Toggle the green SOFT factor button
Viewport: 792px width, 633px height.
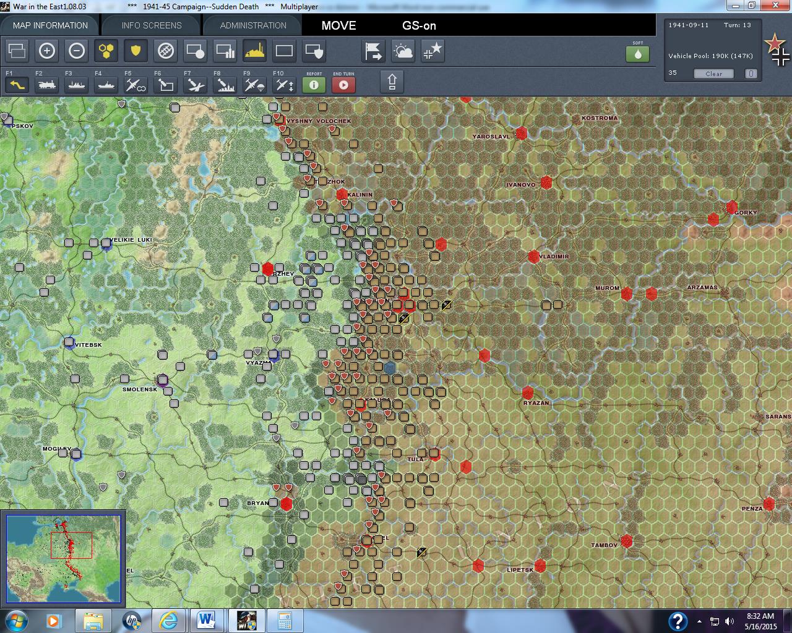pos(638,54)
